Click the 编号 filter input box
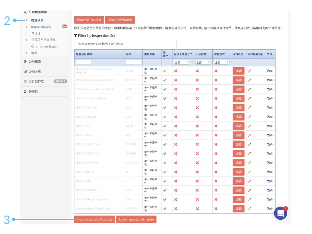This screenshot has width=312, height=234. [133, 62]
